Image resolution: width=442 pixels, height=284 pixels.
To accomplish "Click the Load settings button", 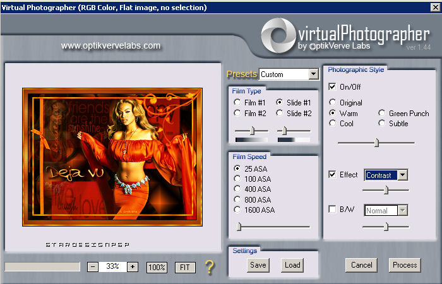I will coord(292,265).
